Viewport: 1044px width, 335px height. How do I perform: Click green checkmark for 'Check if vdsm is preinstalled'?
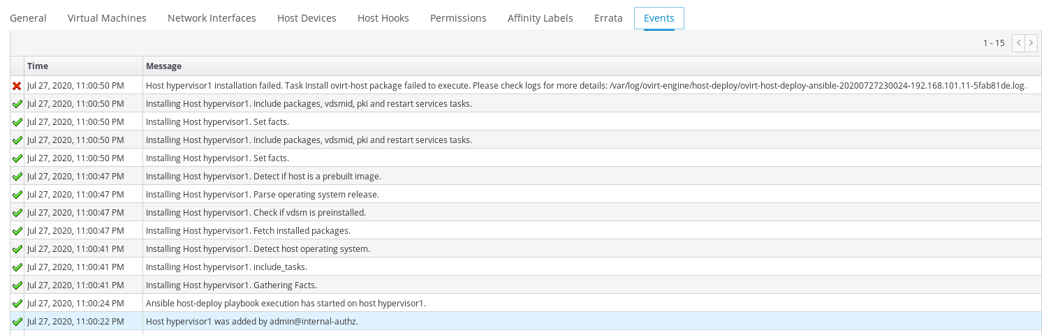pos(17,213)
